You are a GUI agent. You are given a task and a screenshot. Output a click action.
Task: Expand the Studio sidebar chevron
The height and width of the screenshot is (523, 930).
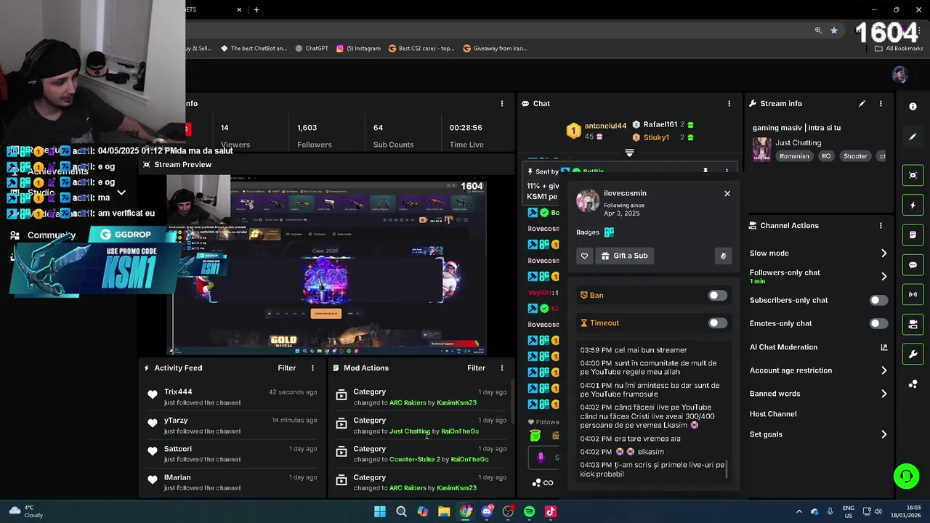tap(121, 193)
